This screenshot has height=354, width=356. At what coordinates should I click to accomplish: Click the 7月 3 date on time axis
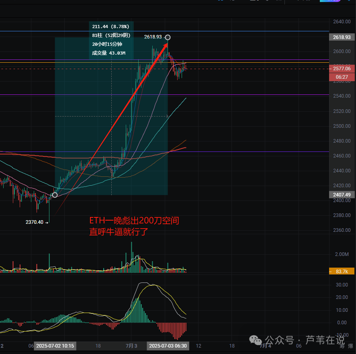pyautogui.click(x=131, y=346)
